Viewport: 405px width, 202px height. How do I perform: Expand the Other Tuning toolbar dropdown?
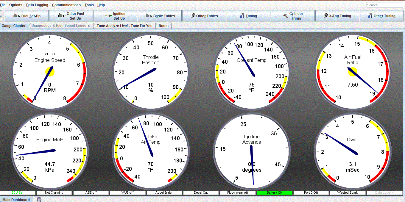(x=381, y=16)
